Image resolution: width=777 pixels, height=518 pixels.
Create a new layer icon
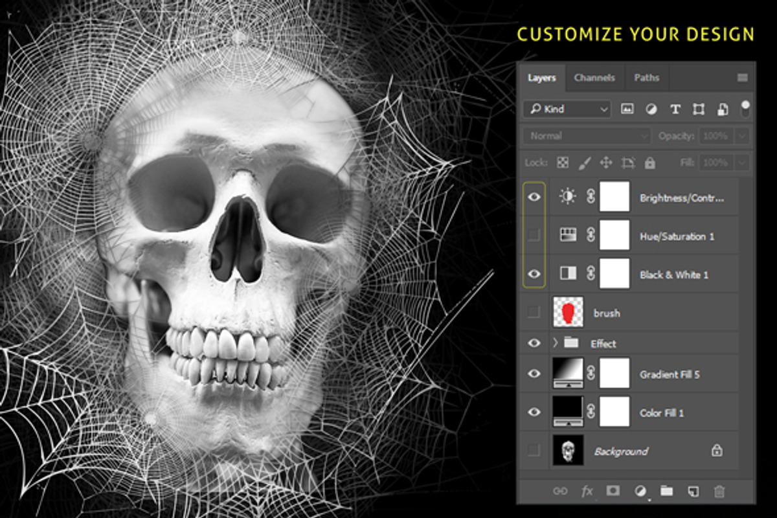coord(693,491)
